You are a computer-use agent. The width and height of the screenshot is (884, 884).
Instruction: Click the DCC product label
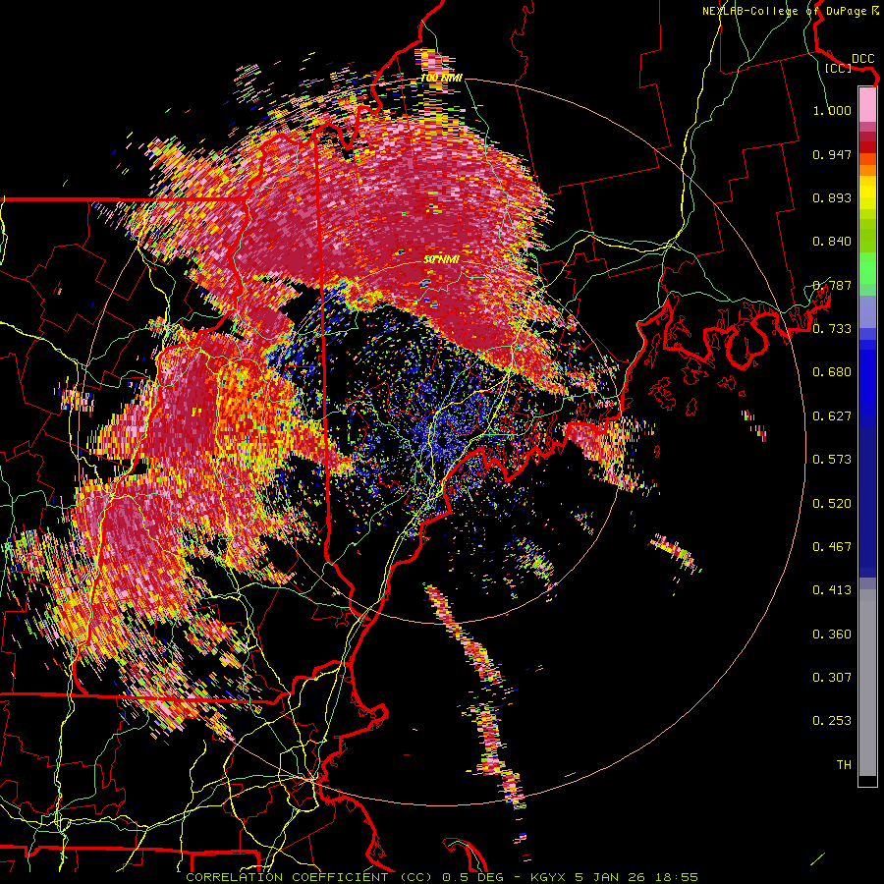[x=862, y=59]
